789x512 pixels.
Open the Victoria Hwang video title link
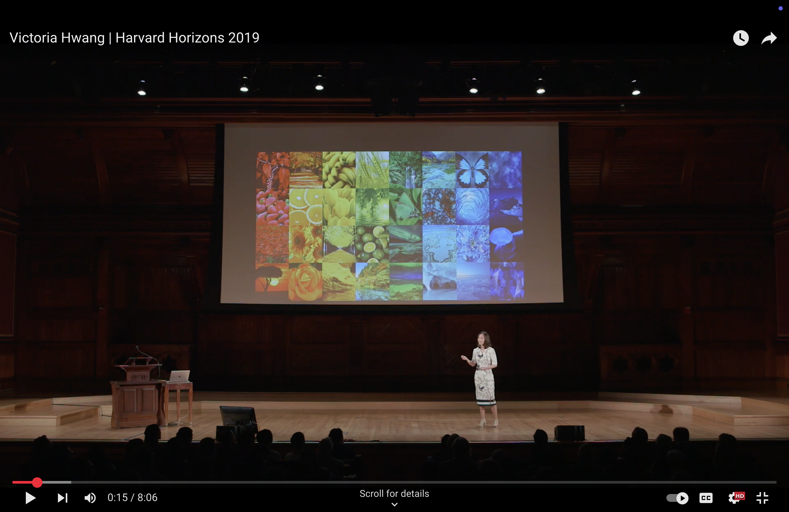(x=134, y=38)
